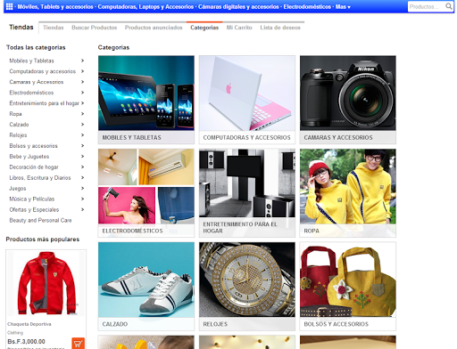Open the apps grid icon in top bar
This screenshot has height=349, width=457.
click(9, 6)
